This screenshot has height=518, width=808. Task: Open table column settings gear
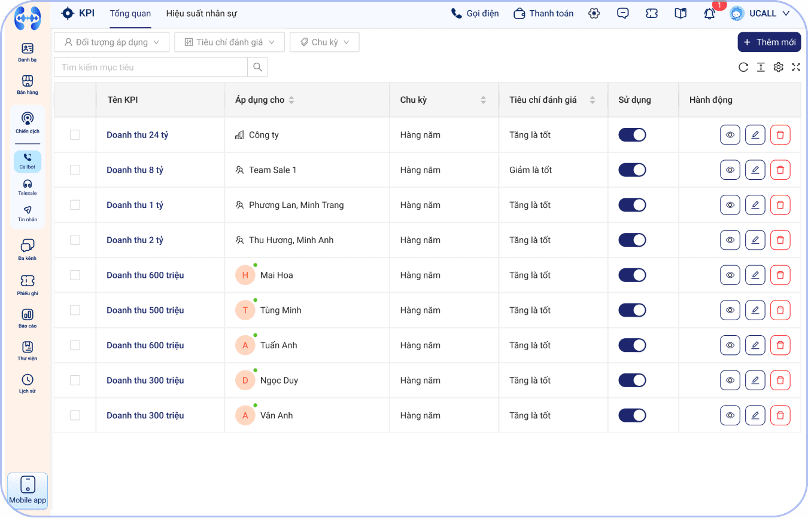[x=778, y=67]
